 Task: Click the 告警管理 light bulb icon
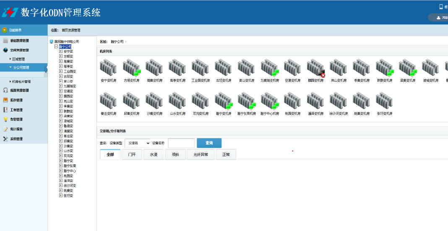[x=5, y=119]
